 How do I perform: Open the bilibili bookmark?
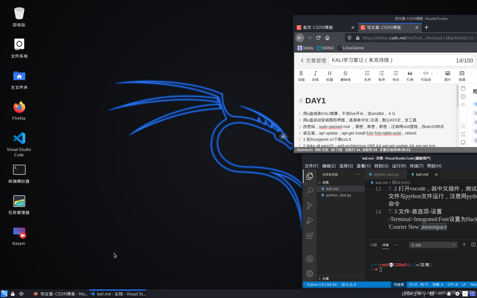325,48
